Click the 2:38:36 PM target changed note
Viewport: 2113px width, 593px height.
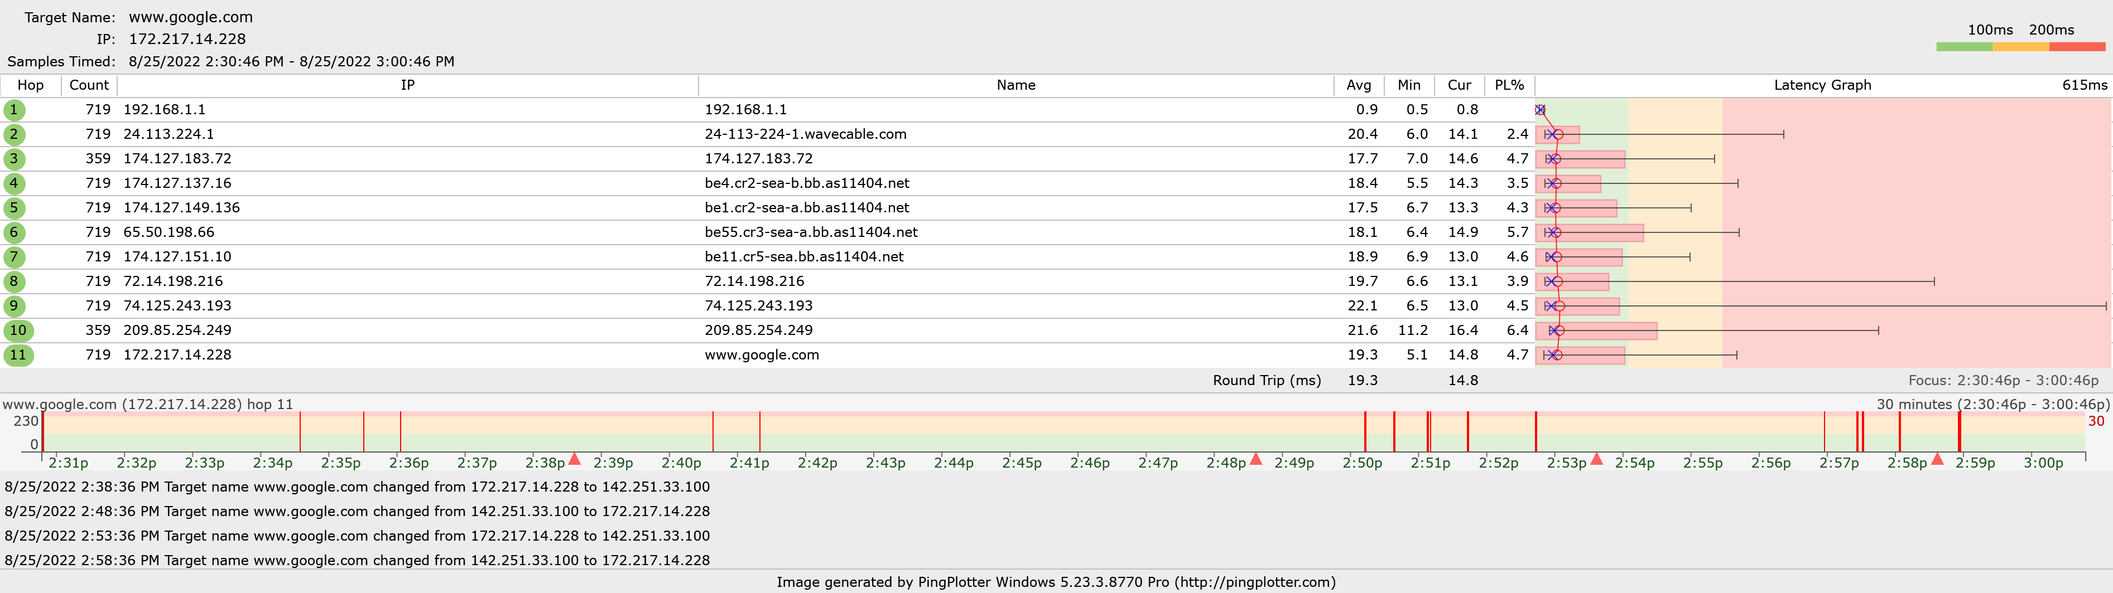357,487
